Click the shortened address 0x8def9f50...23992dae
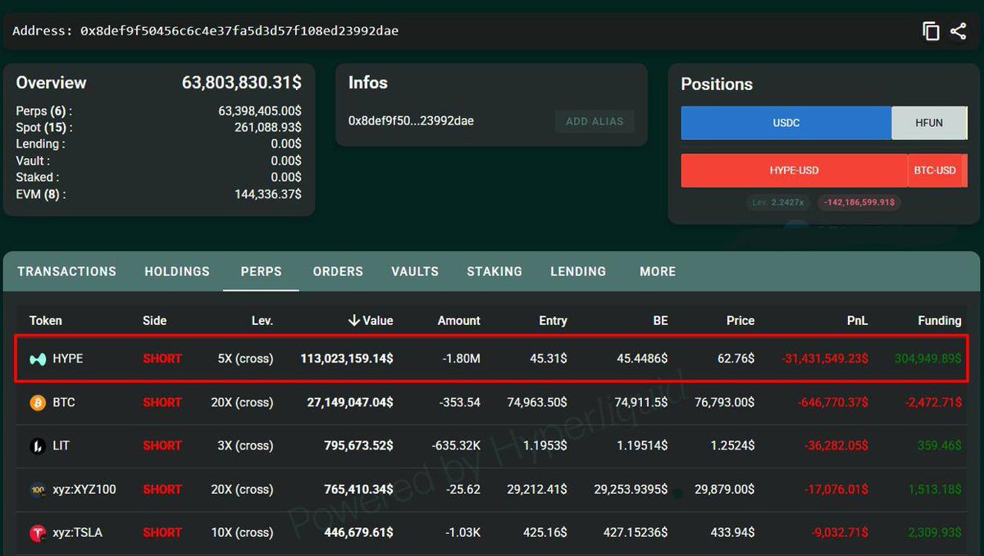 point(411,121)
